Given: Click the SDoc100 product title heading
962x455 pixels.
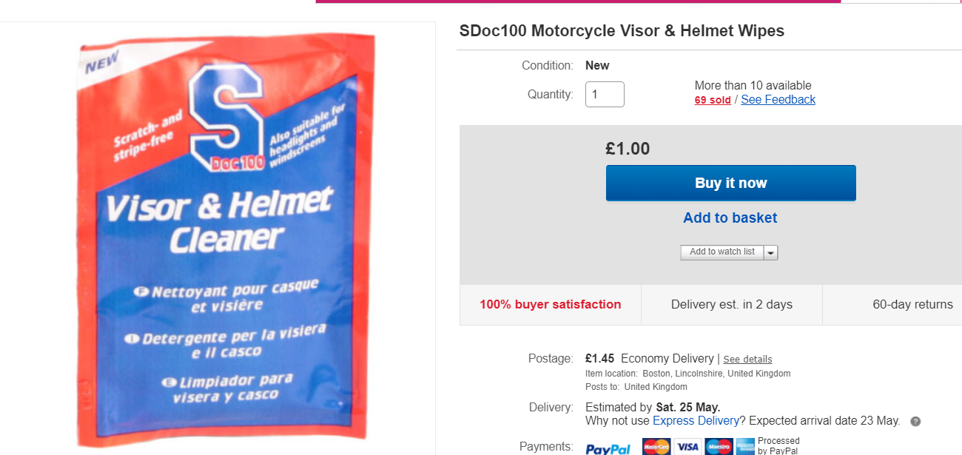Looking at the screenshot, I should tap(622, 31).
